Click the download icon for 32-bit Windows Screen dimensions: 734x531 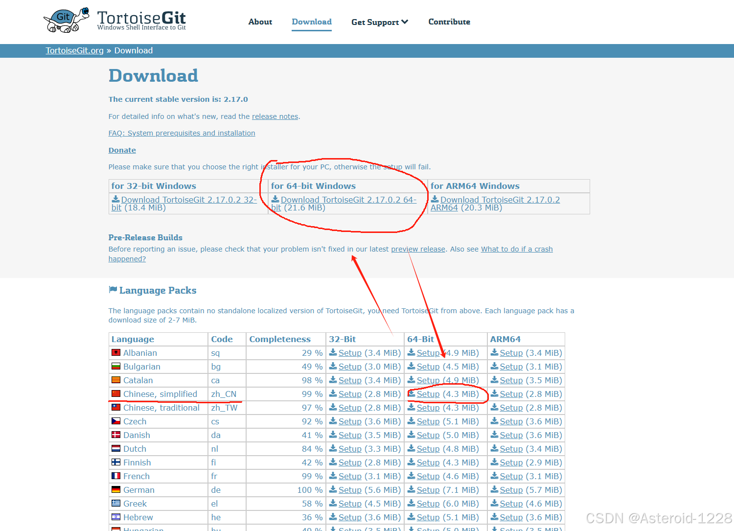tap(115, 199)
